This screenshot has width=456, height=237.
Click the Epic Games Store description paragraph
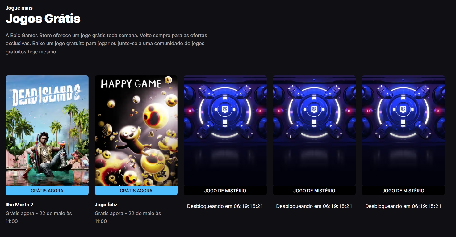point(106,44)
